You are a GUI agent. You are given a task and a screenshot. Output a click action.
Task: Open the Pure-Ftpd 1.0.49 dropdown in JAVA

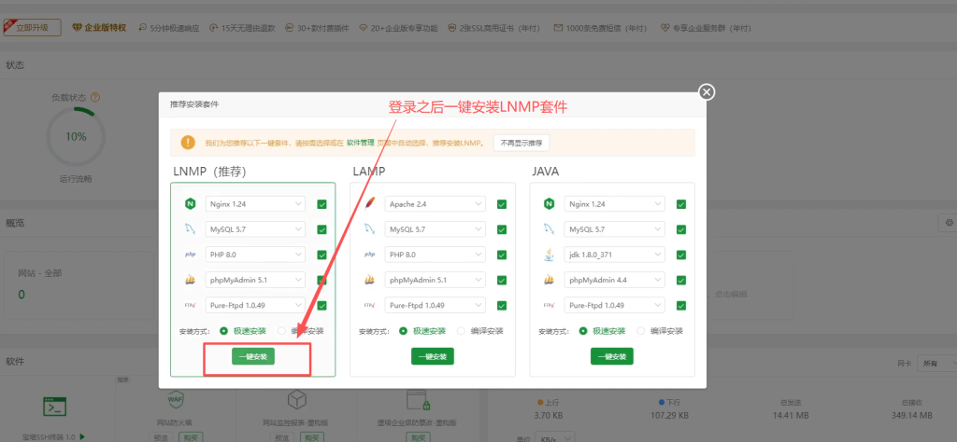coord(615,305)
